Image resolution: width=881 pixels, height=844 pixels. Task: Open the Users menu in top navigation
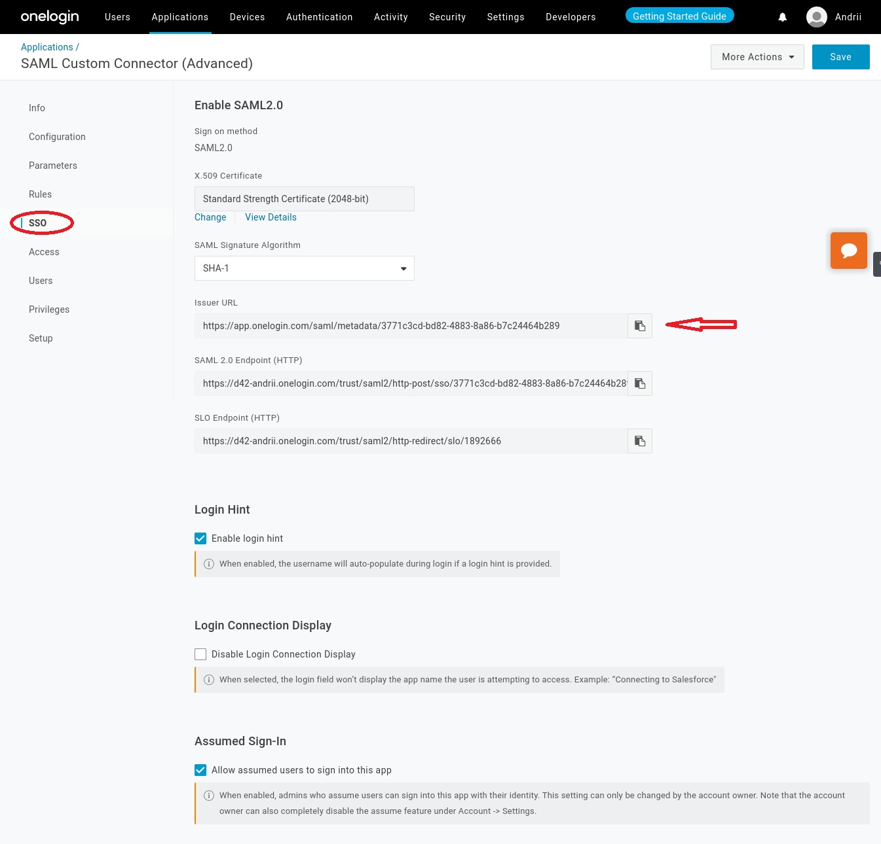click(x=117, y=17)
